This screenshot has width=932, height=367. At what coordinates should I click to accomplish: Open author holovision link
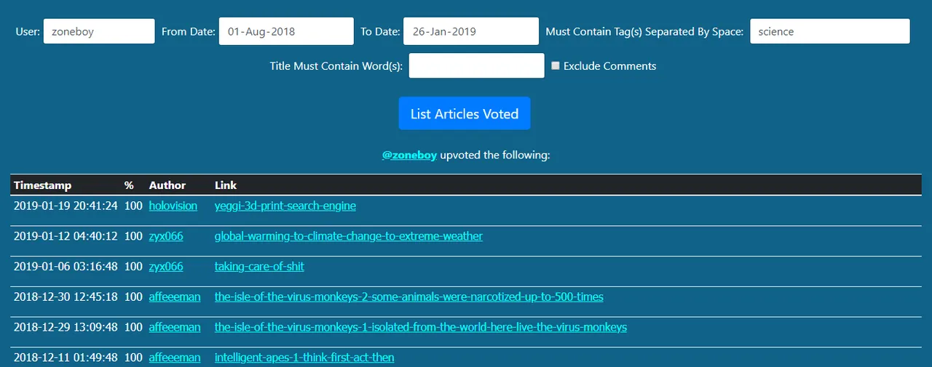click(173, 206)
